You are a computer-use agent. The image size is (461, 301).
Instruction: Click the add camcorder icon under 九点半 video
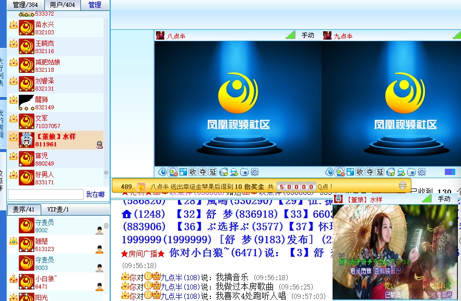(391, 172)
